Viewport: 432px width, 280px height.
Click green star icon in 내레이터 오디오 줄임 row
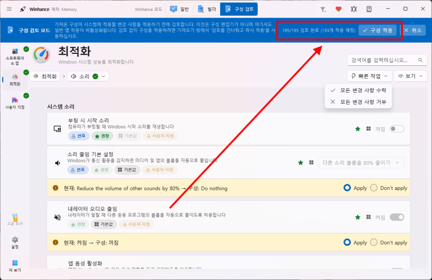tap(358, 217)
